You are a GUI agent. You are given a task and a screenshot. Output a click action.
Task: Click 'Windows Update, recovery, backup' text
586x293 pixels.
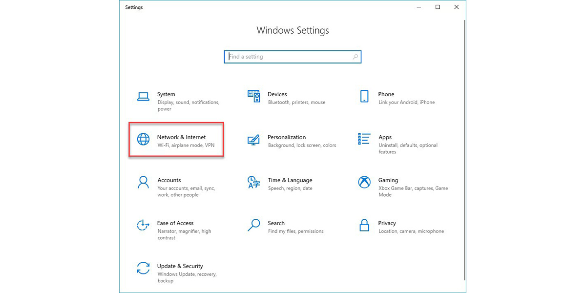point(187,277)
